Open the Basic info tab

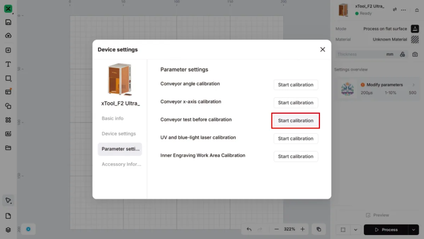tap(113, 118)
